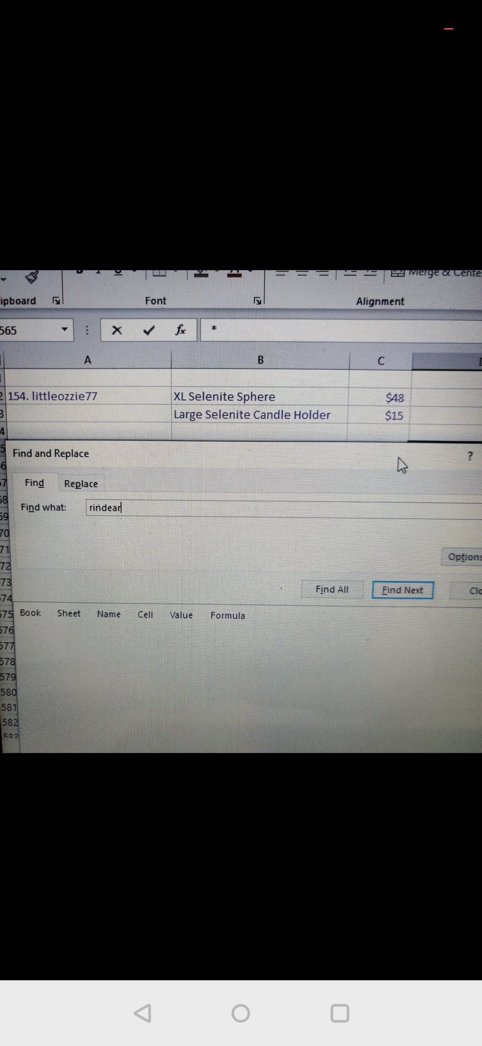Open the Font group dialog launcher
This screenshot has height=1046, width=482.
tap(257, 301)
